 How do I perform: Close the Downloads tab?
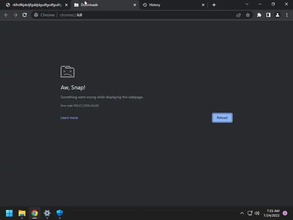coord(135,5)
